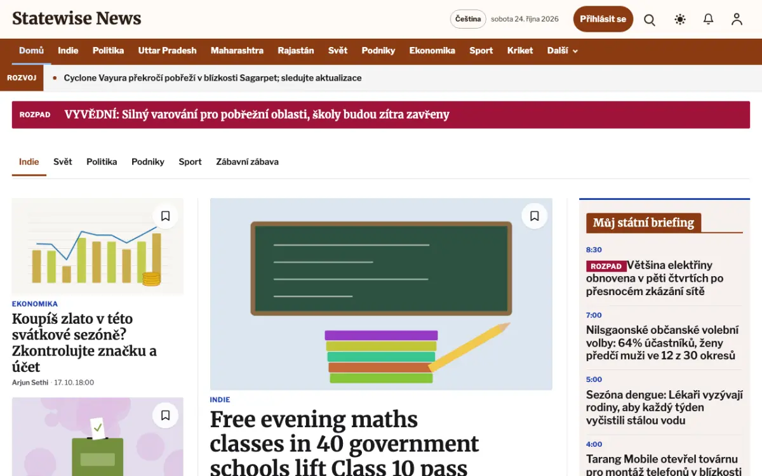Screen dimensions: 762x476
Task: Click author name Arjun Sethi
Action: coord(30,383)
